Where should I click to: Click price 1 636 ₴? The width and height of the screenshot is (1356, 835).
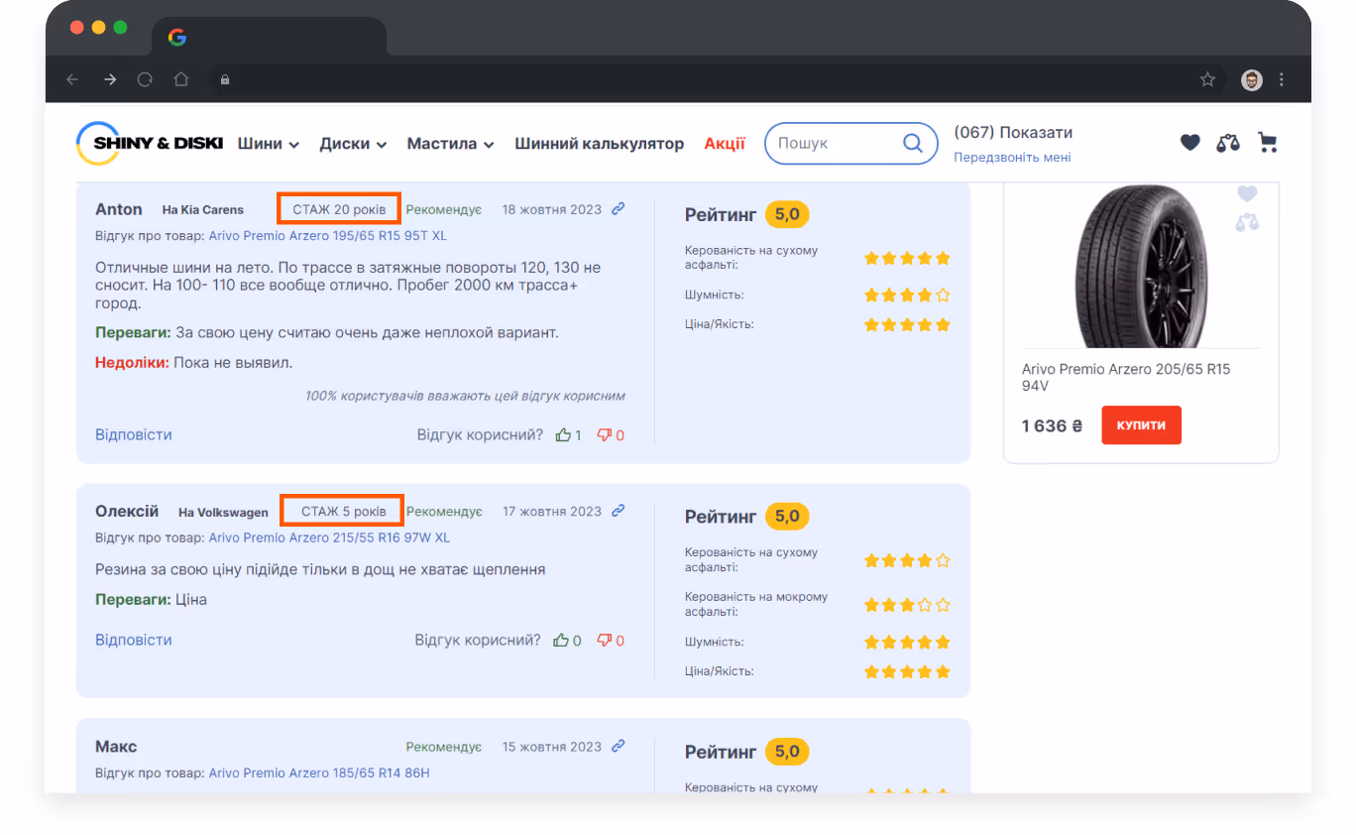(x=1052, y=426)
